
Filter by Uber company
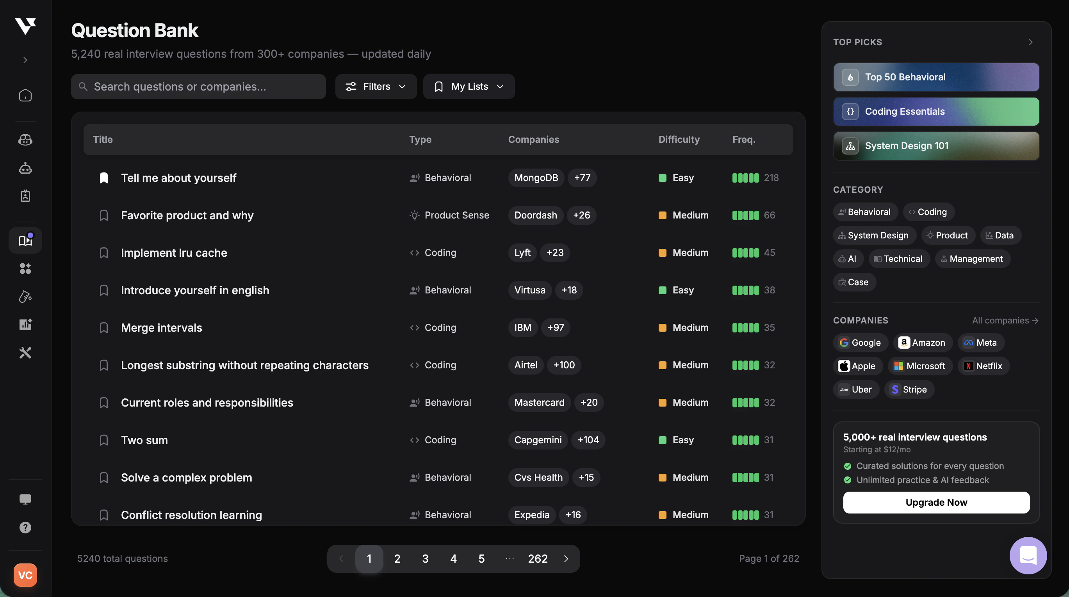click(856, 389)
